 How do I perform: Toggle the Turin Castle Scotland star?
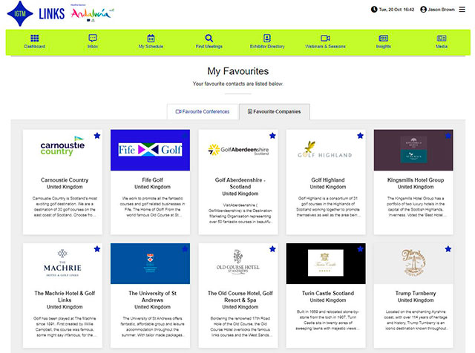point(360,249)
